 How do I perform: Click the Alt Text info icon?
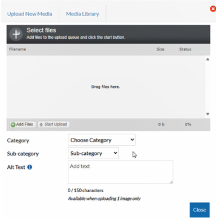point(30,167)
